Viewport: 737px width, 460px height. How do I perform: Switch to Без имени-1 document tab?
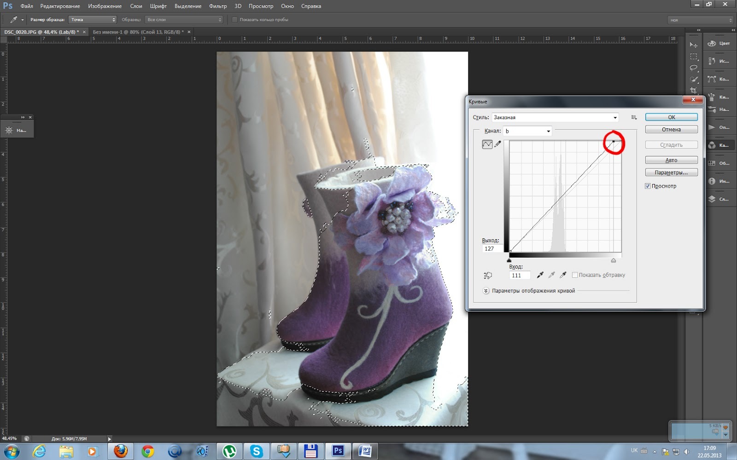pyautogui.click(x=138, y=32)
